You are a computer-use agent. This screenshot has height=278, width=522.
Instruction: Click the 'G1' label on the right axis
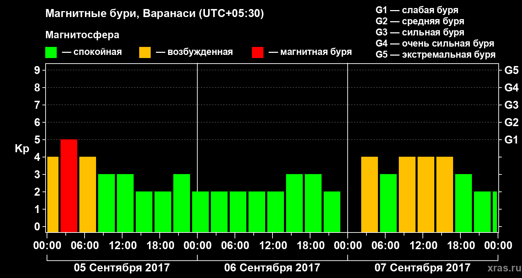[511, 140]
